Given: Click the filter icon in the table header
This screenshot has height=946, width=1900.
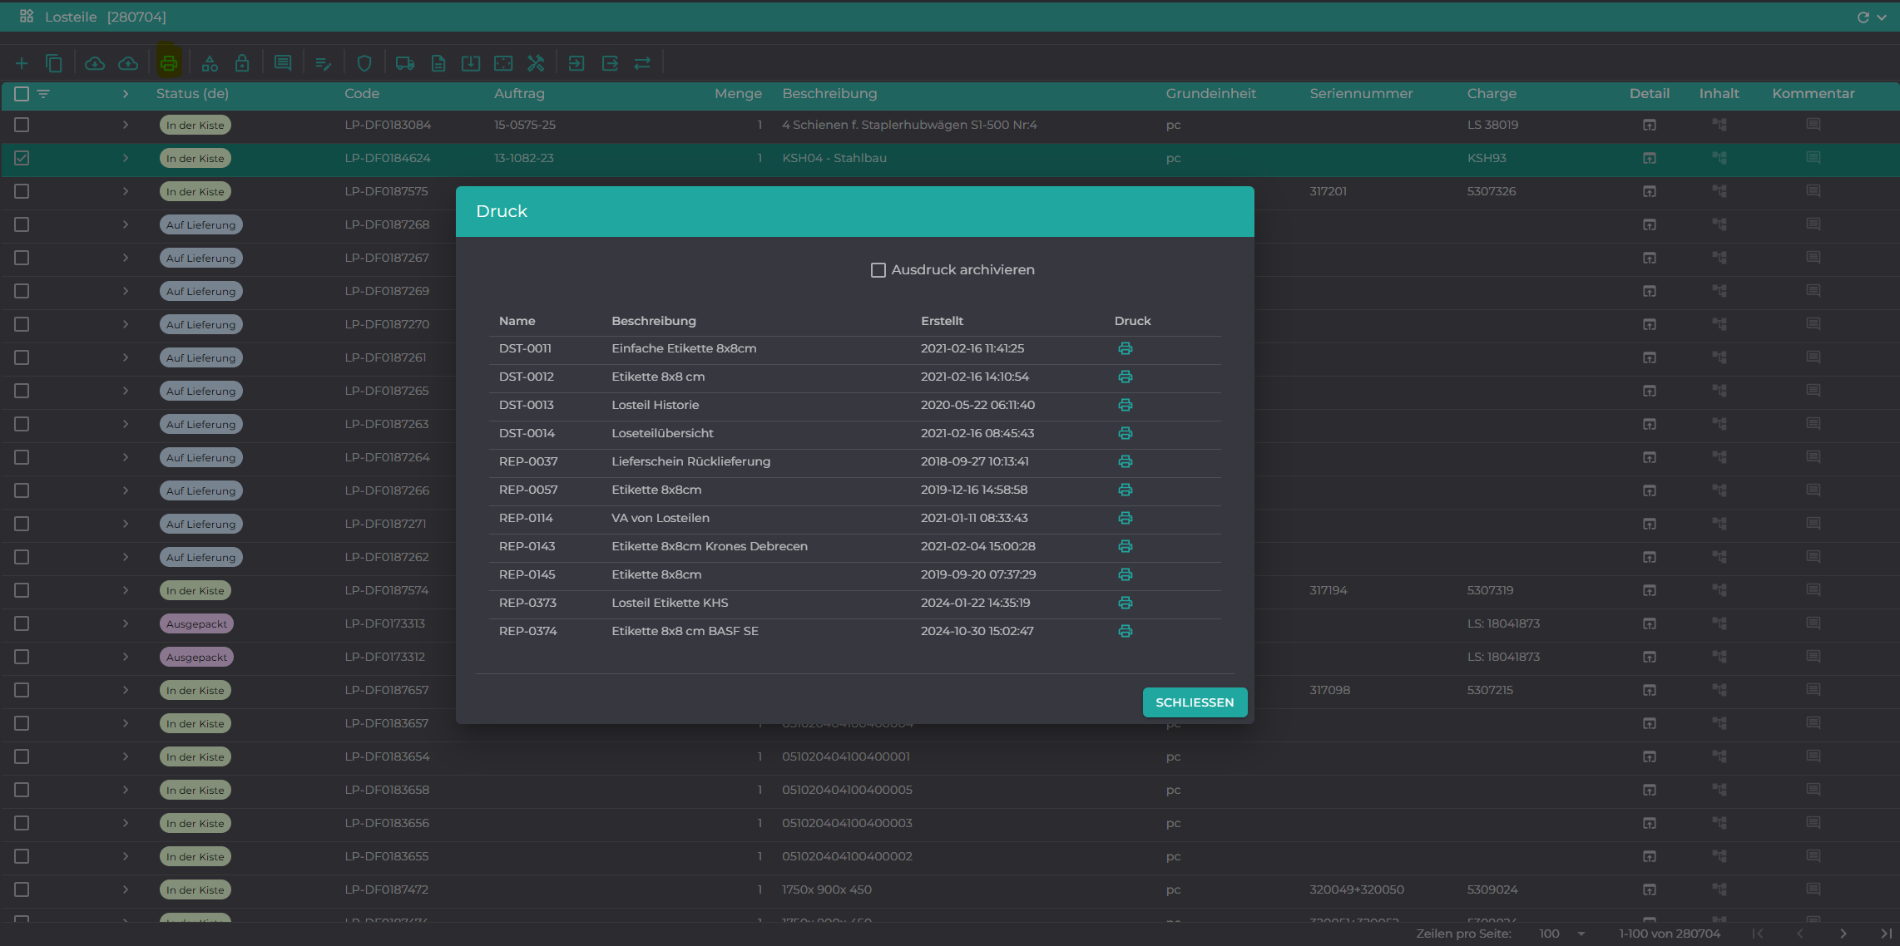Looking at the screenshot, I should click(x=43, y=94).
